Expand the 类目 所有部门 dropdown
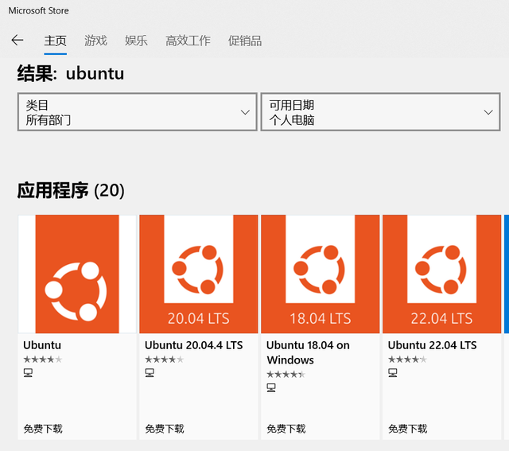Viewport: 509px width, 451px height. (x=138, y=112)
